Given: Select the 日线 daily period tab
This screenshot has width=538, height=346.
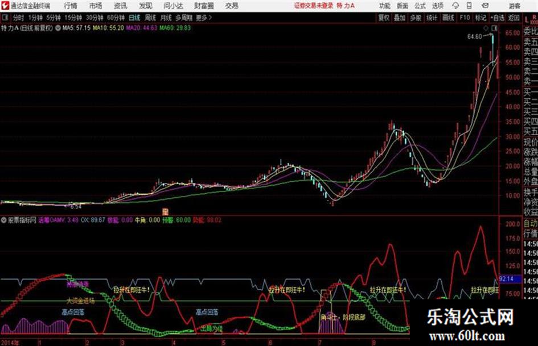Looking at the screenshot, I should coord(134,18).
